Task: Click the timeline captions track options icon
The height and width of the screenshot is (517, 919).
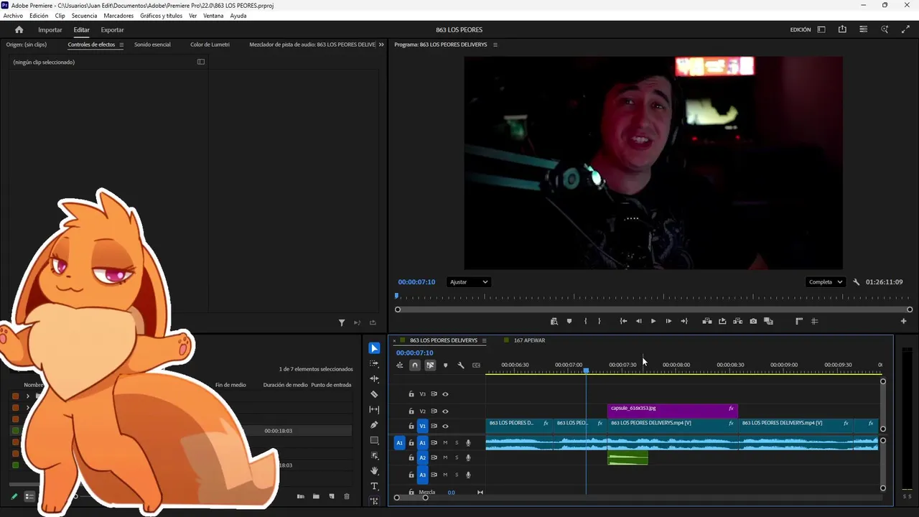Action: 476,365
